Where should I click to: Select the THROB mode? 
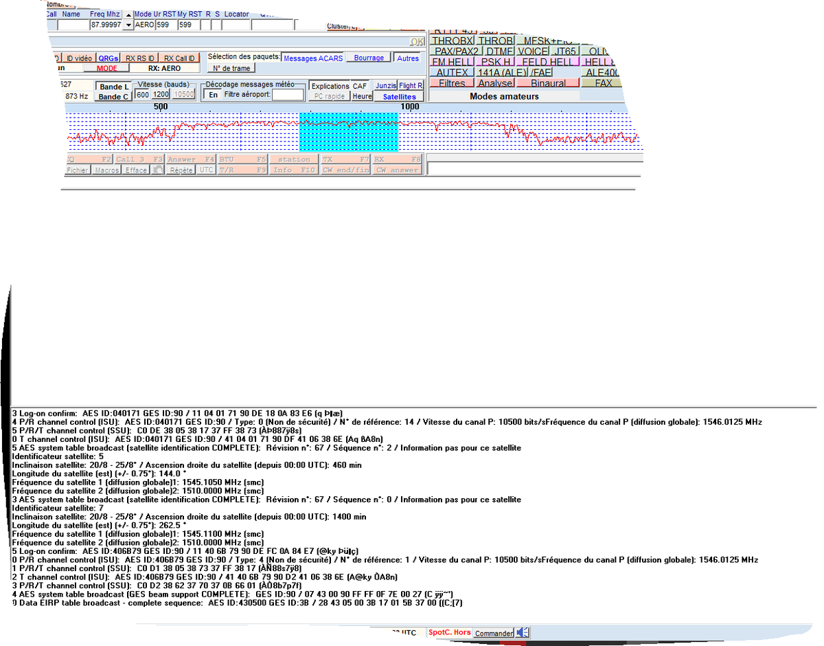click(495, 41)
